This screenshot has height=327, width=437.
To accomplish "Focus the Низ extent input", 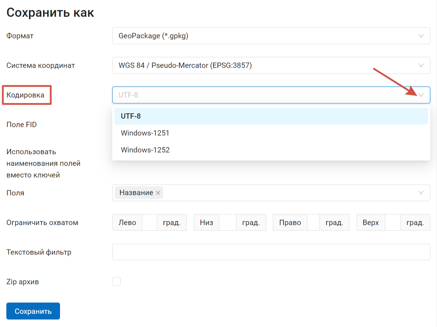I will click(x=228, y=223).
